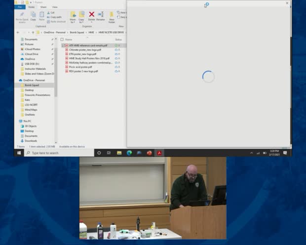The image size is (306, 245).
Task: Open Task View from the taskbar
Action: pos(109,153)
